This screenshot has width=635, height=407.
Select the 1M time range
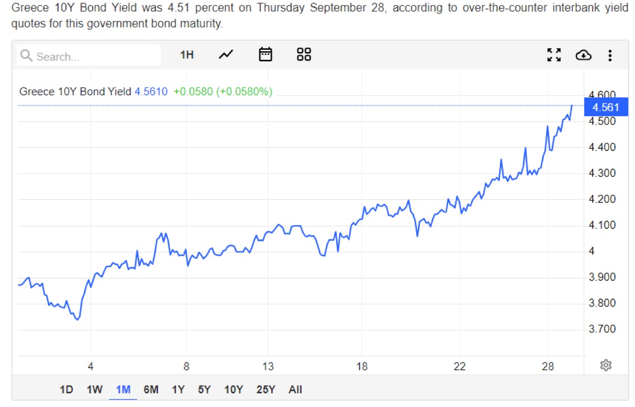pos(123,390)
